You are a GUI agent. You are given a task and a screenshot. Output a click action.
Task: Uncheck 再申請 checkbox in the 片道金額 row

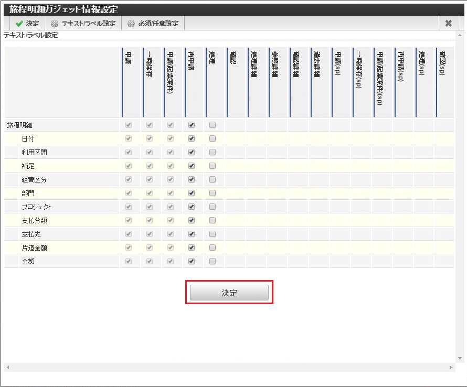tap(192, 248)
